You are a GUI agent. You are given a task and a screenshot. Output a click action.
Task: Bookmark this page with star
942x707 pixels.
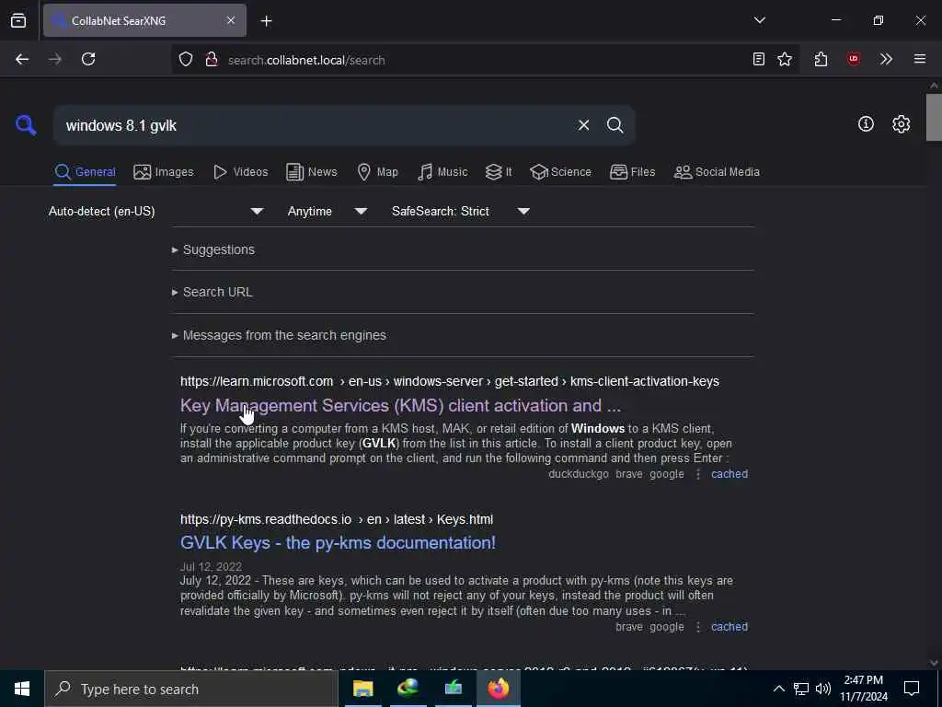click(784, 59)
